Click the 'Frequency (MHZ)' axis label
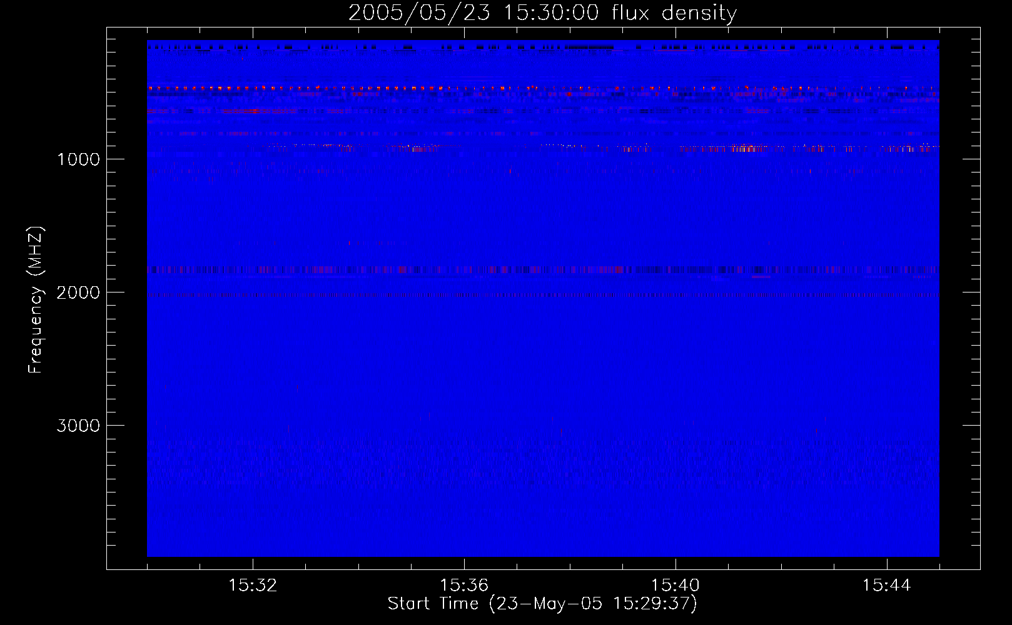 click(36, 300)
